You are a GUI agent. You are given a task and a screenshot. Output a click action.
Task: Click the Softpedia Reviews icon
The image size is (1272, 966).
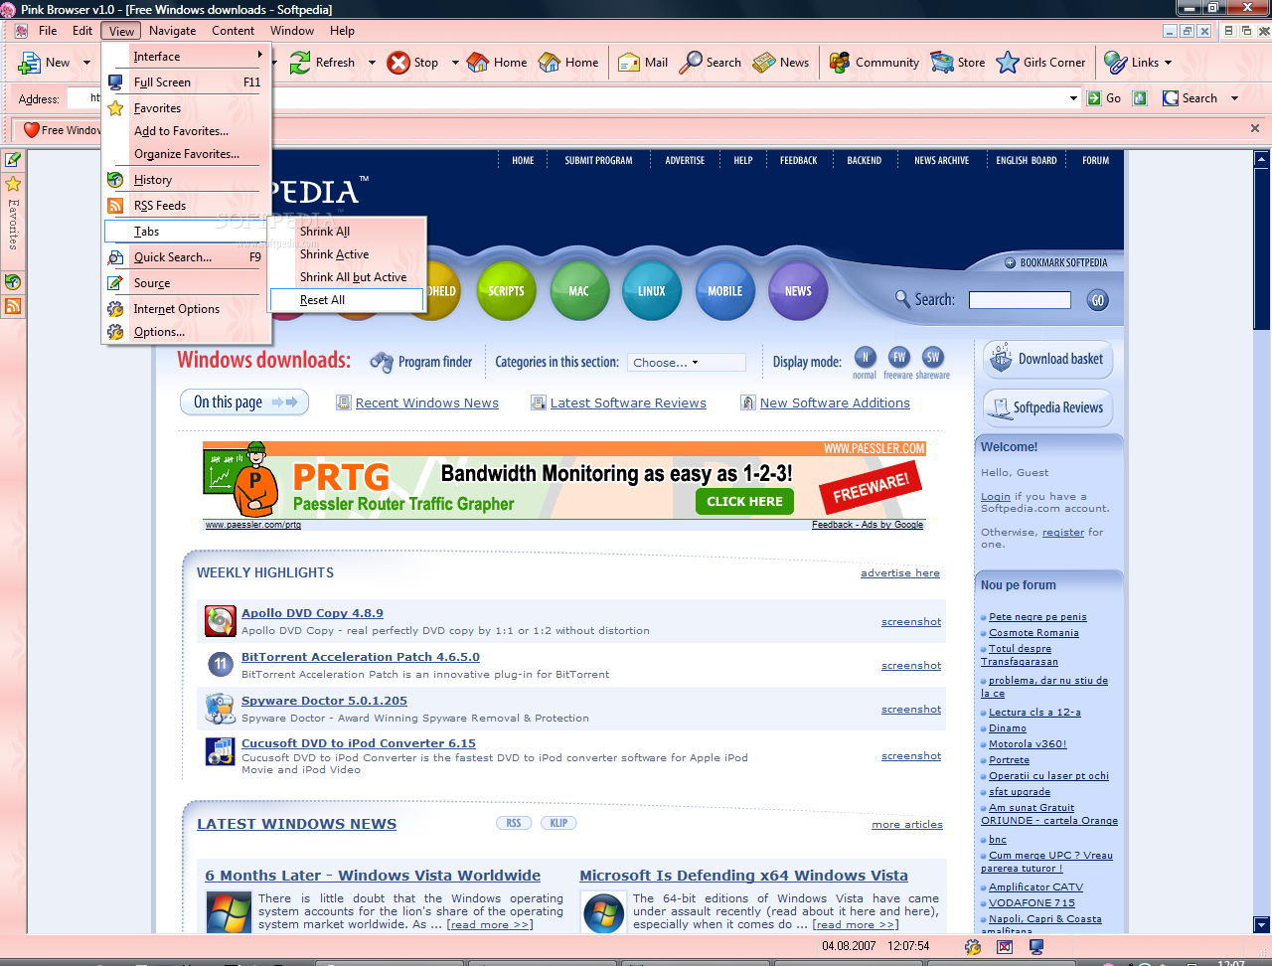(998, 407)
